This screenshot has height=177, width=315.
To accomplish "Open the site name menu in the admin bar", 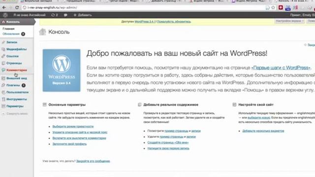I will pos(30,15).
